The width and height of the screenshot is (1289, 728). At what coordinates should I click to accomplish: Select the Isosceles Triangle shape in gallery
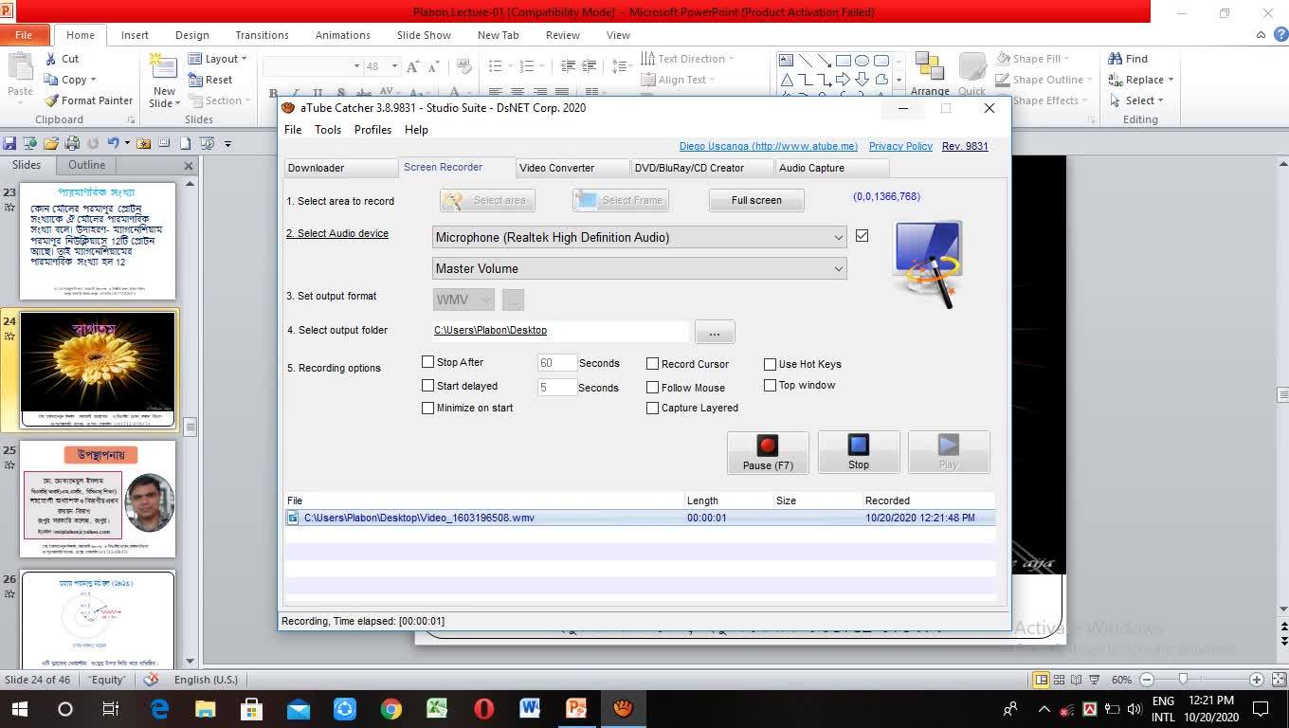pos(786,80)
